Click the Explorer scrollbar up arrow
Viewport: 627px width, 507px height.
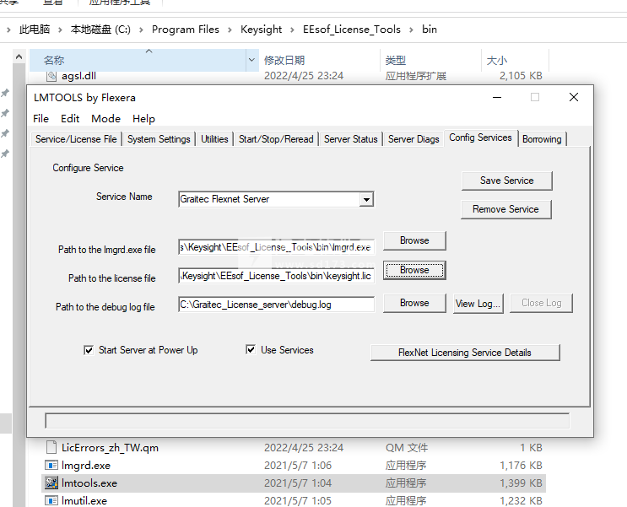19,57
